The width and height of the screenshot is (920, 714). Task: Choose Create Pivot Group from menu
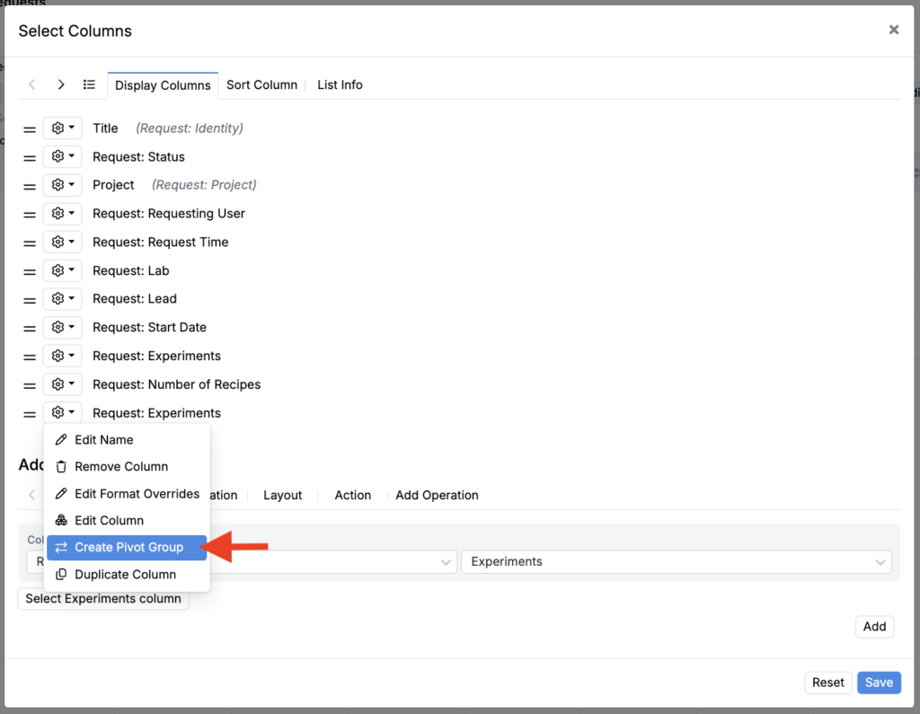[x=128, y=547]
